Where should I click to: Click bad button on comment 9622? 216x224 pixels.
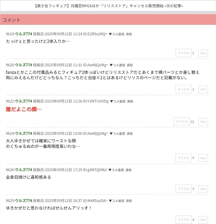pyautogui.click(x=203, y=122)
